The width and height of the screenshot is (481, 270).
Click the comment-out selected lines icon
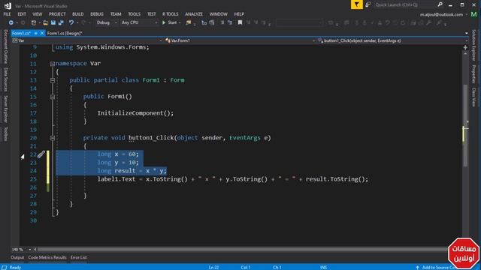coord(222,22)
